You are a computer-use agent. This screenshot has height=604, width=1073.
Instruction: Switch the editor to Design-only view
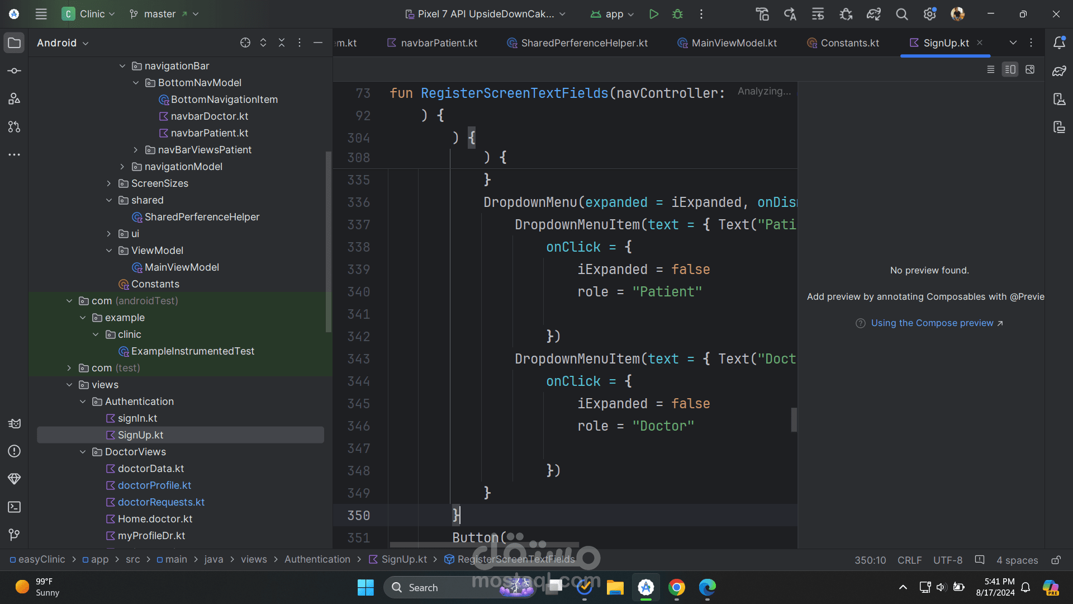point(1030,69)
